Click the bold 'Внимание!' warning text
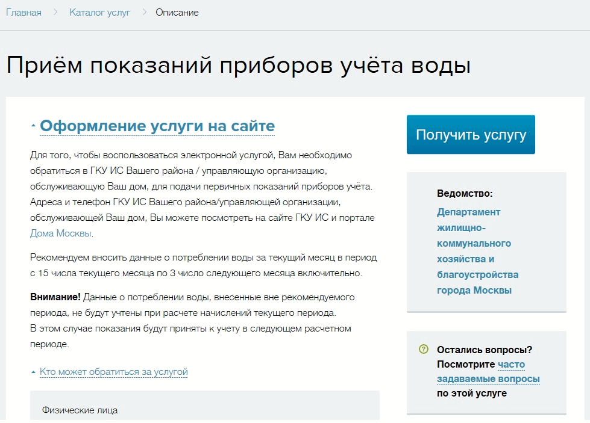 (55, 297)
